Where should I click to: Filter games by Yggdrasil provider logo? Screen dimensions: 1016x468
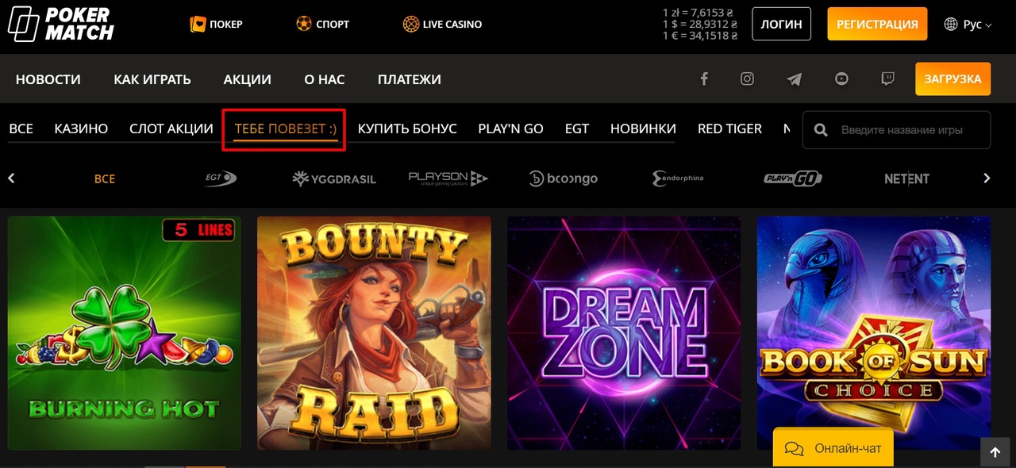(x=334, y=178)
